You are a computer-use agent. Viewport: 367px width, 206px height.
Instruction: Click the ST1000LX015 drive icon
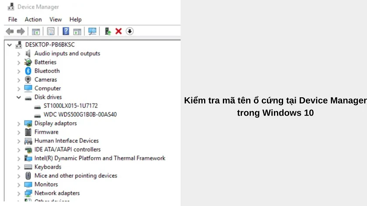click(x=38, y=107)
